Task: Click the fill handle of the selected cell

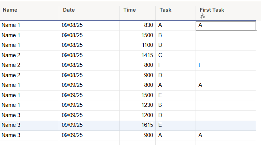Action: pos(256,31)
